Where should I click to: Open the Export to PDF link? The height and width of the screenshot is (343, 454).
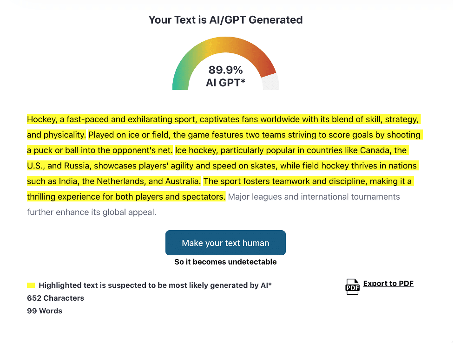click(388, 283)
